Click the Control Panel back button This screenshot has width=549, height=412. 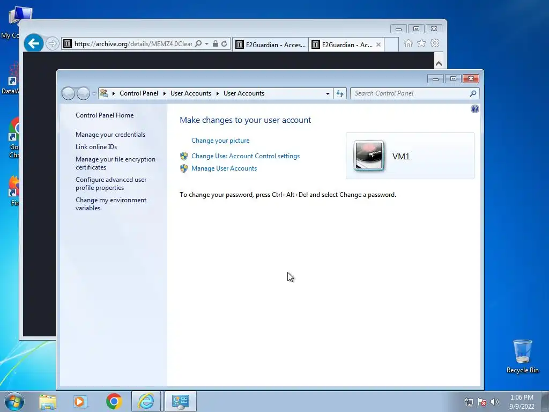point(68,93)
